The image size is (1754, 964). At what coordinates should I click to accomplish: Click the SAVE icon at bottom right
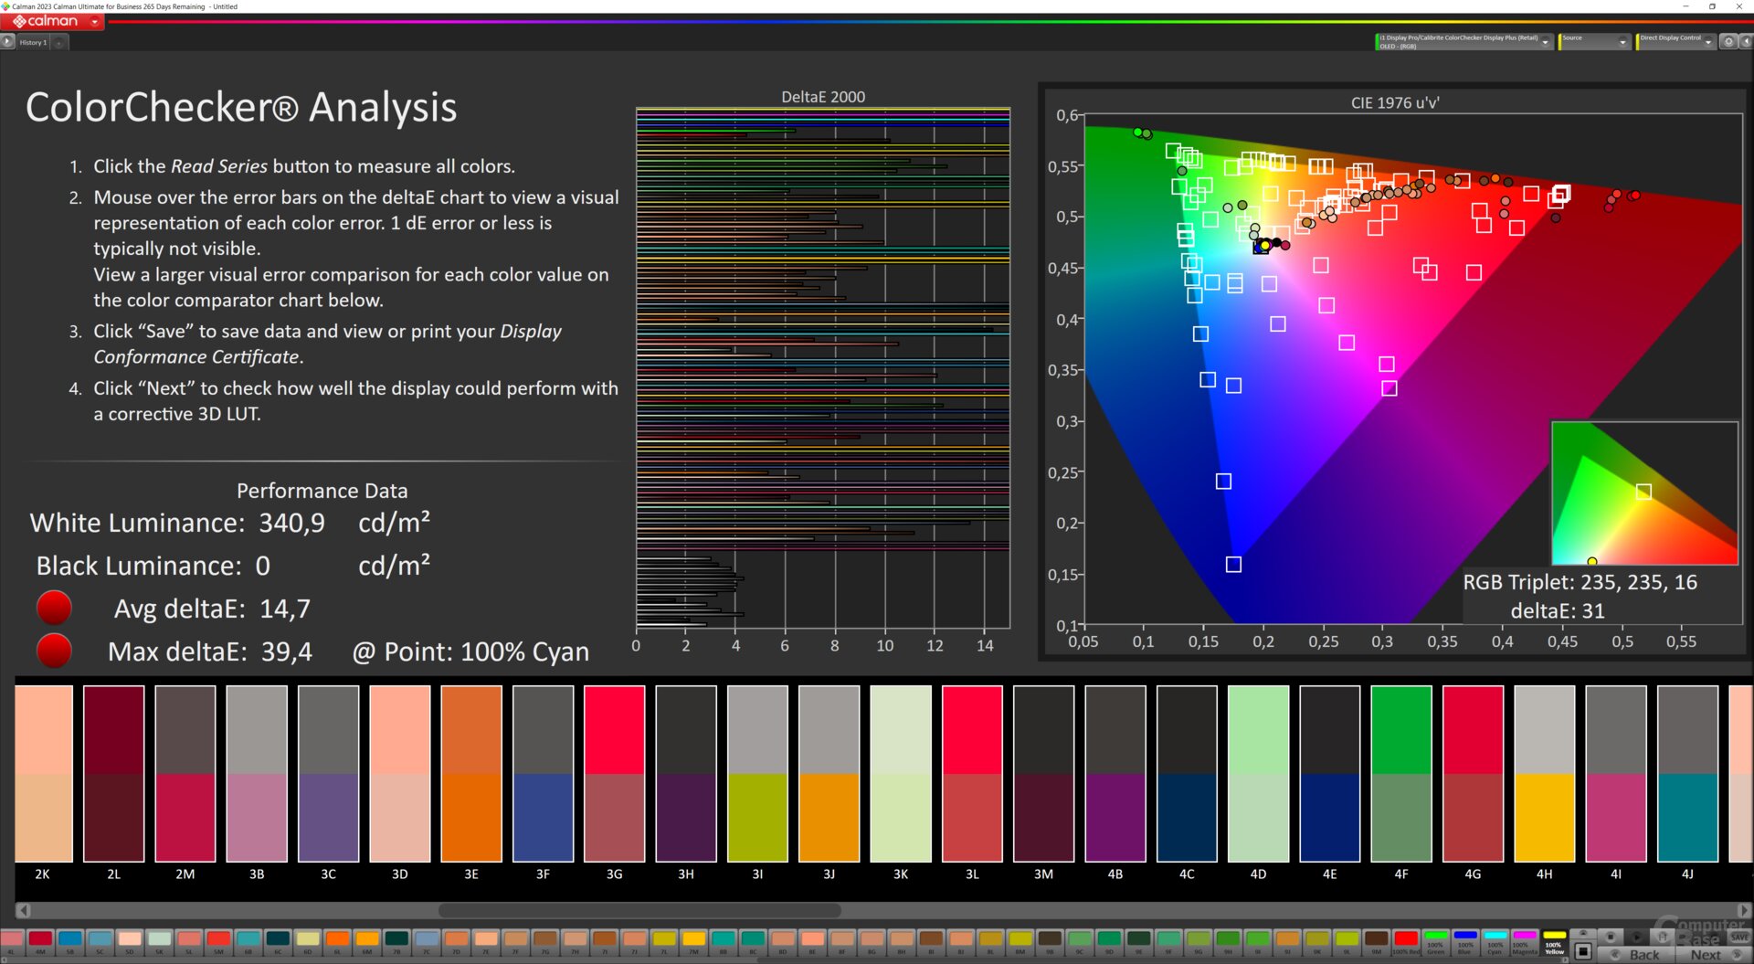pyautogui.click(x=1739, y=938)
